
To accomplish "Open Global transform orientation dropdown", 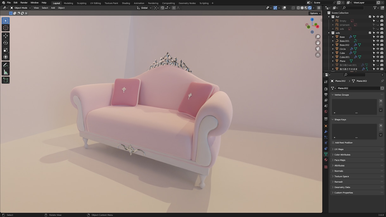I will pyautogui.click(x=144, y=8).
